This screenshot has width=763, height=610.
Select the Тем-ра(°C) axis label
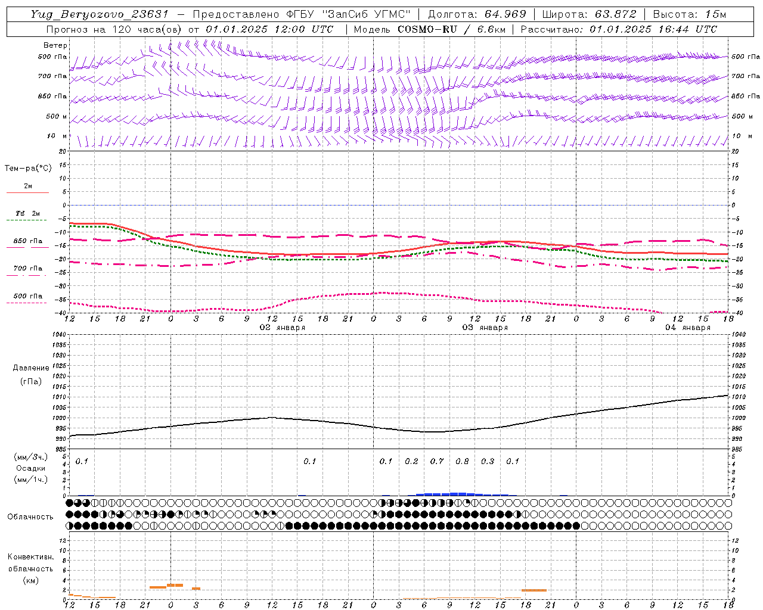28,168
